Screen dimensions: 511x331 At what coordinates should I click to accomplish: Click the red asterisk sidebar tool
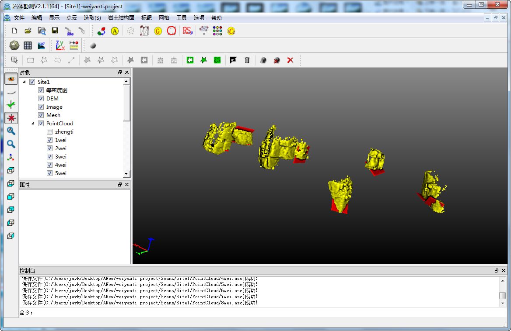pos(11,118)
